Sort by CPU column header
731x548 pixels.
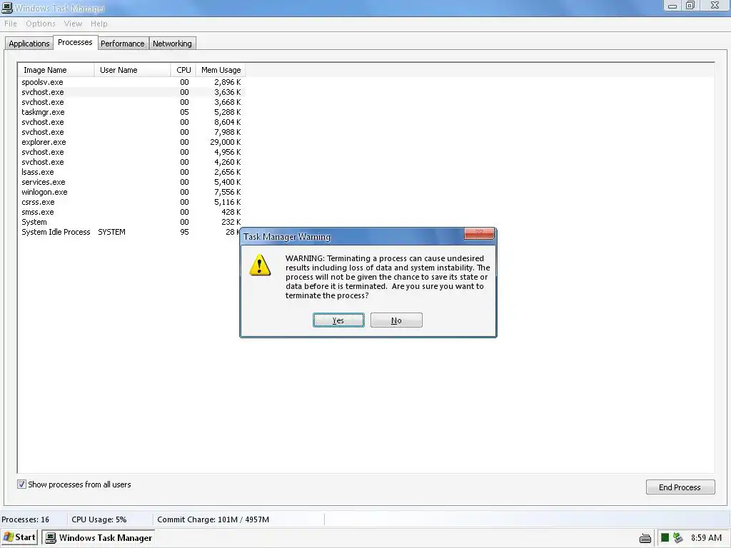point(183,70)
